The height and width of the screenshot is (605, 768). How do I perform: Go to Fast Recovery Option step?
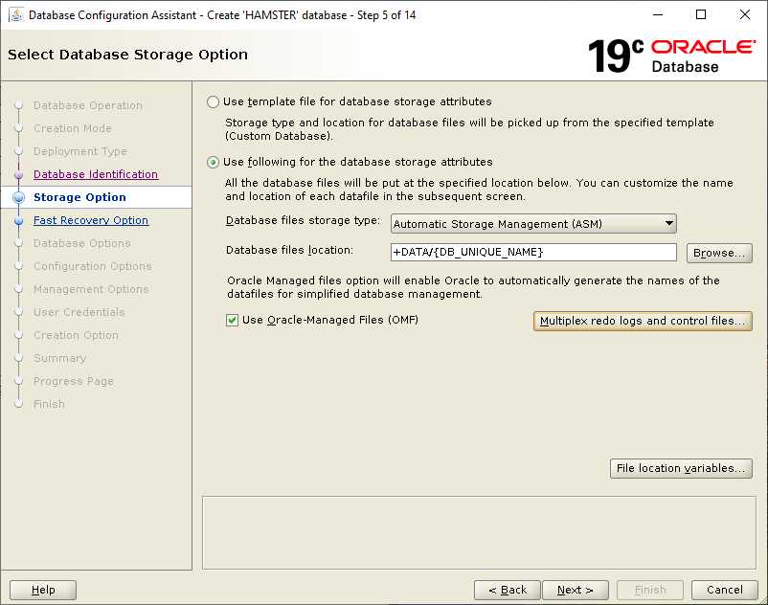coord(91,220)
